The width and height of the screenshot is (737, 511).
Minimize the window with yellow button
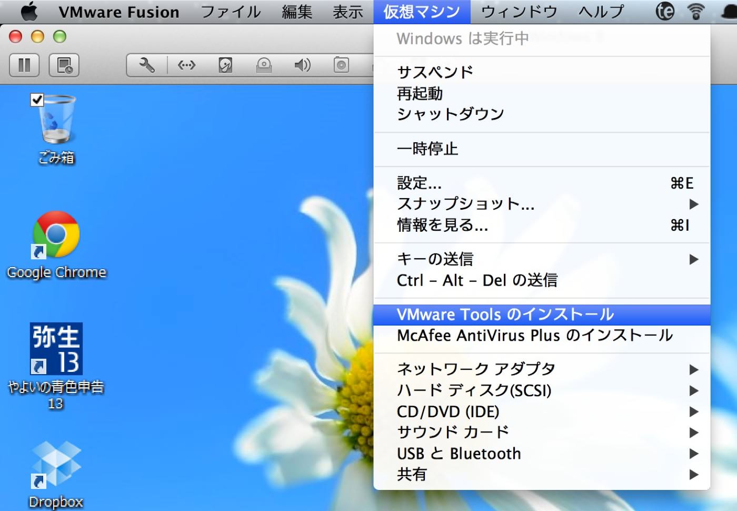pyautogui.click(x=38, y=36)
